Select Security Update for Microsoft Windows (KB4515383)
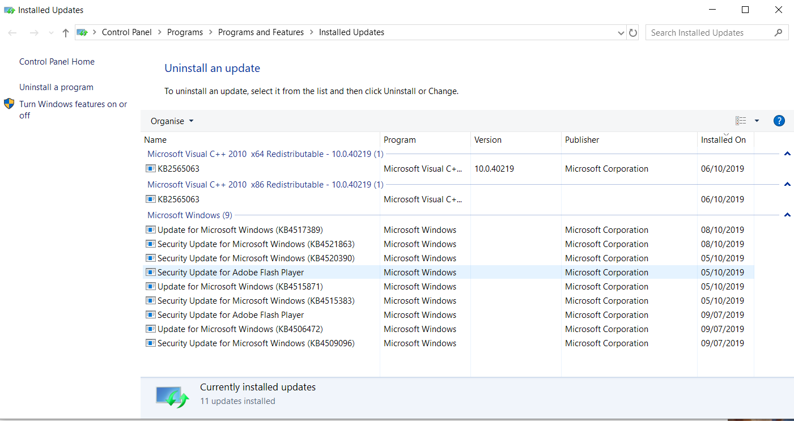Viewport: 794px width, 421px height. (256, 301)
